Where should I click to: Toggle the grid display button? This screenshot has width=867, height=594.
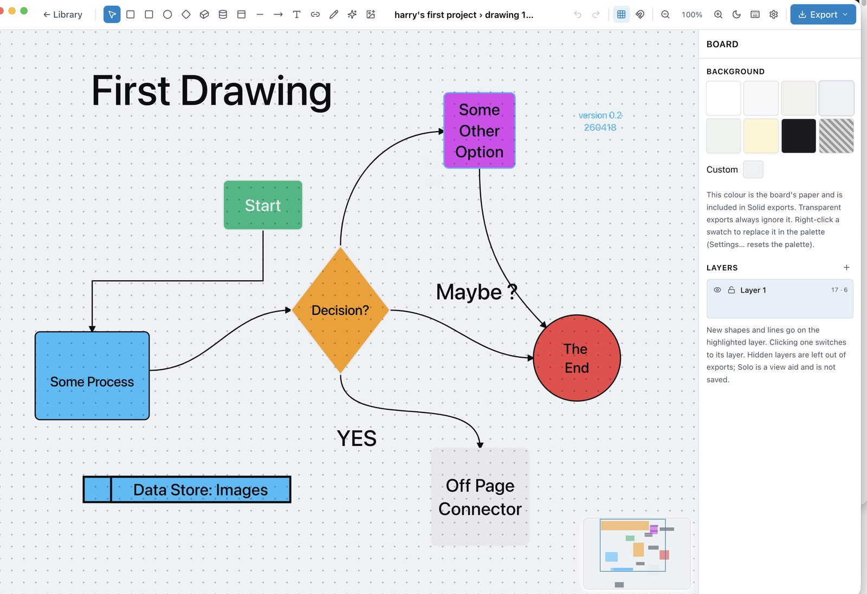coord(622,15)
